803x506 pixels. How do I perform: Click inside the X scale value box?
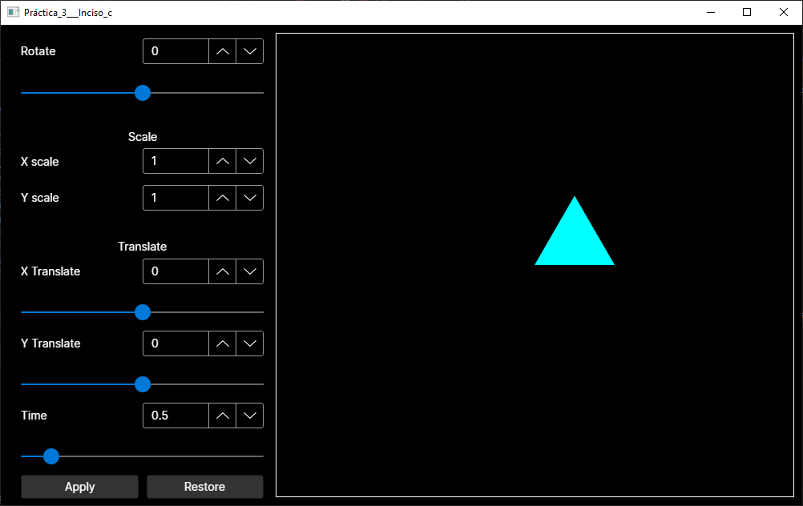point(175,161)
